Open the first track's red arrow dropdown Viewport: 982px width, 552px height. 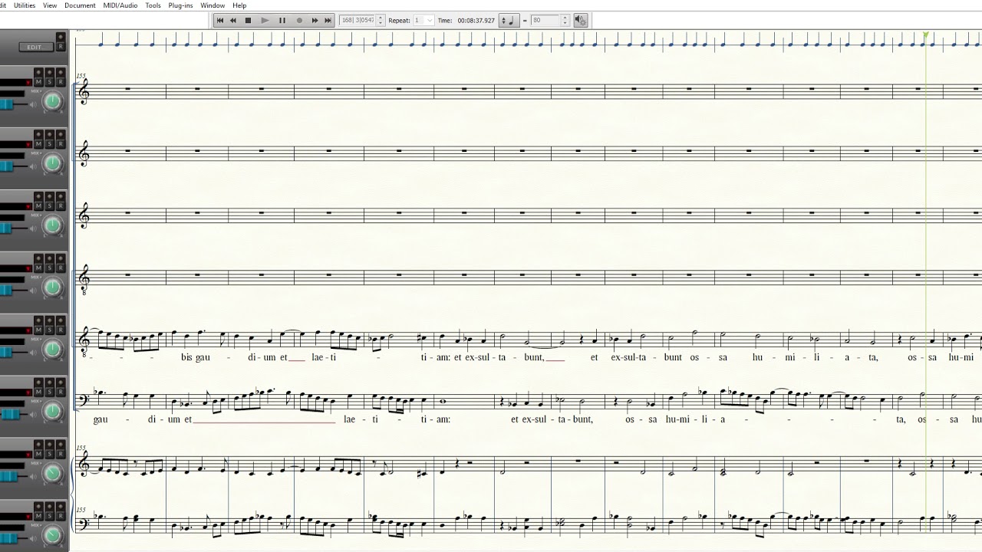point(28,83)
